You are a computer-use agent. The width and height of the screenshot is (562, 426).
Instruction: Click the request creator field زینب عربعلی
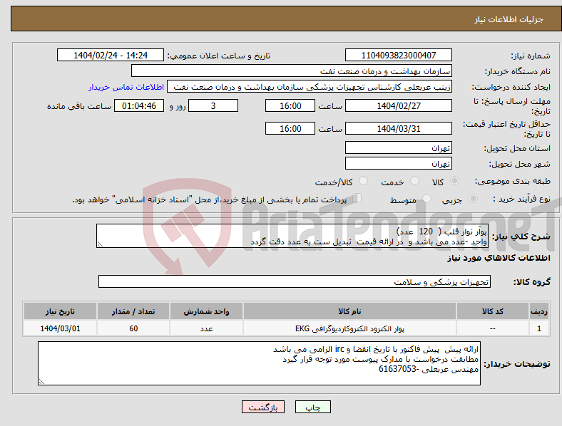pyautogui.click(x=310, y=87)
